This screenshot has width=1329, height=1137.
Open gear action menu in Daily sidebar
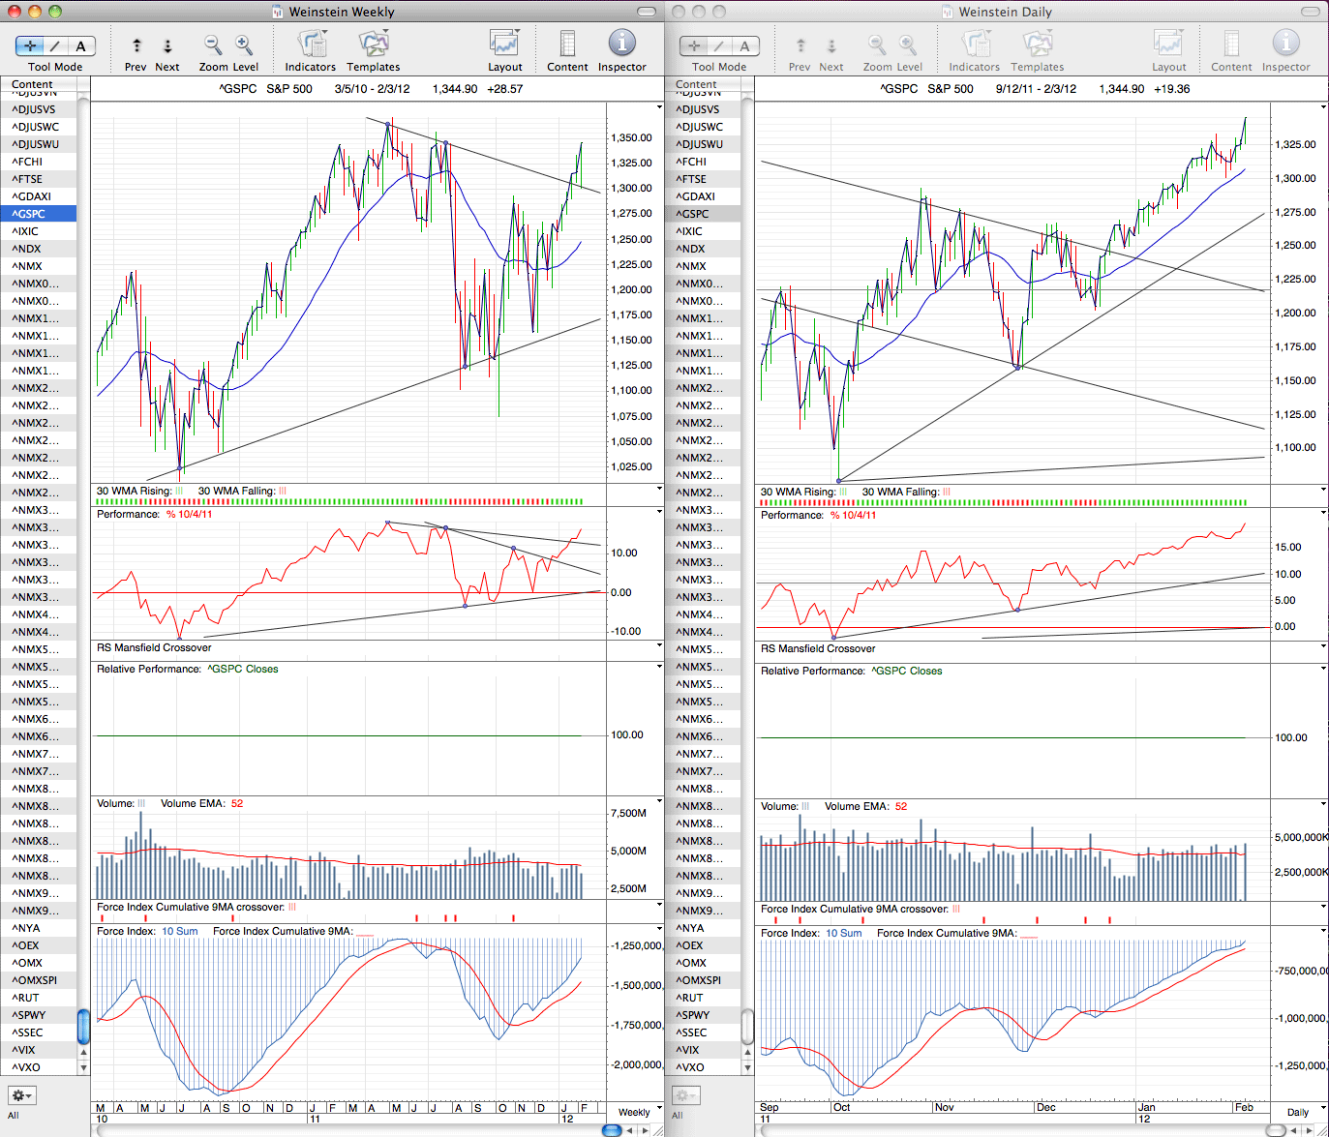tap(685, 1095)
